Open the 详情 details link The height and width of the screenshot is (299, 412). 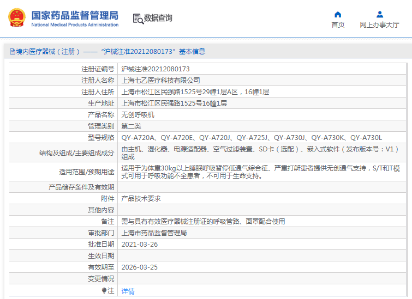click(x=128, y=291)
